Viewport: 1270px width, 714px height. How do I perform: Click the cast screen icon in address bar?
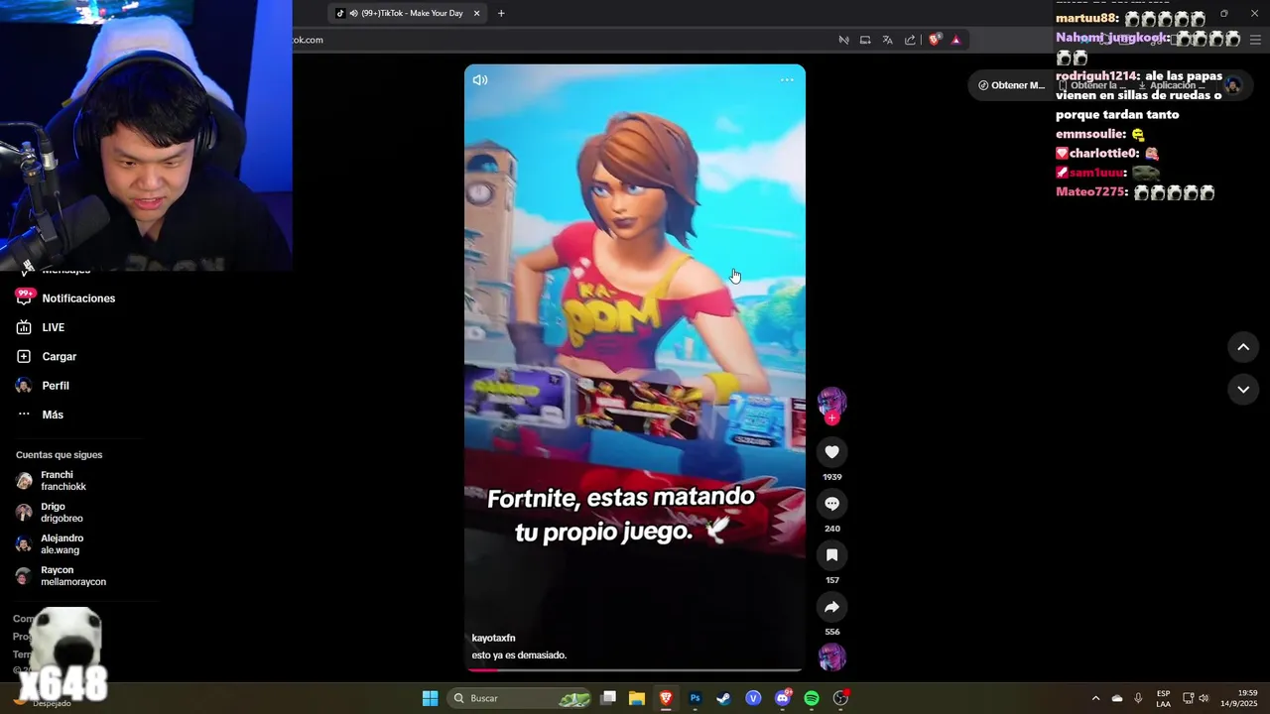pyautogui.click(x=865, y=40)
